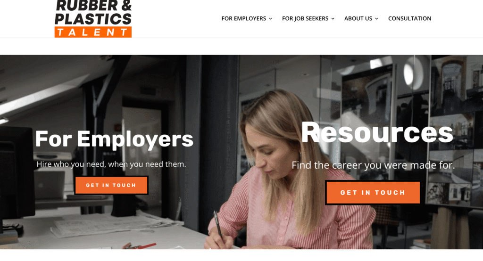Click Get In Touch under Resources
This screenshot has height=261, width=483.
tap(373, 193)
